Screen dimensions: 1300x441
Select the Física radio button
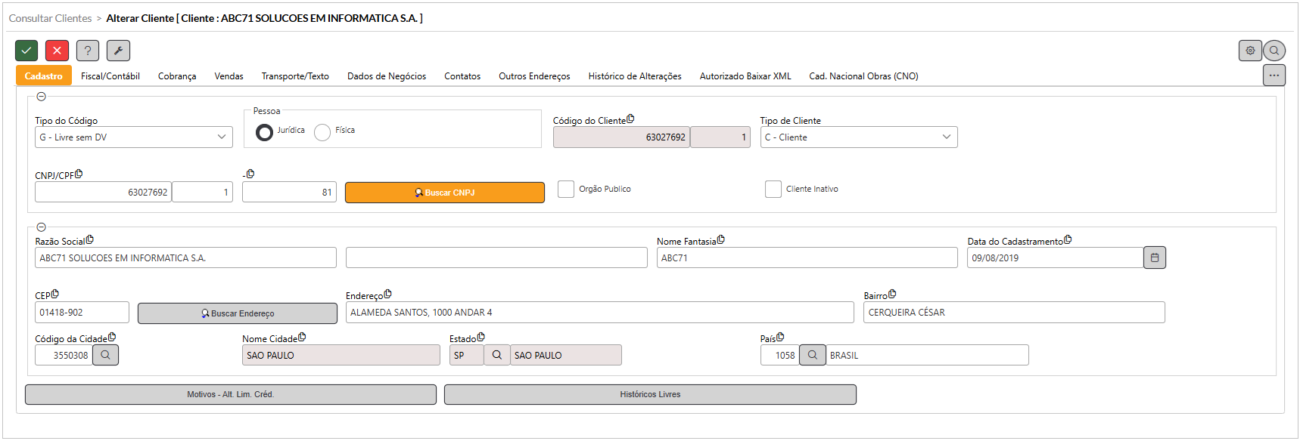click(322, 132)
